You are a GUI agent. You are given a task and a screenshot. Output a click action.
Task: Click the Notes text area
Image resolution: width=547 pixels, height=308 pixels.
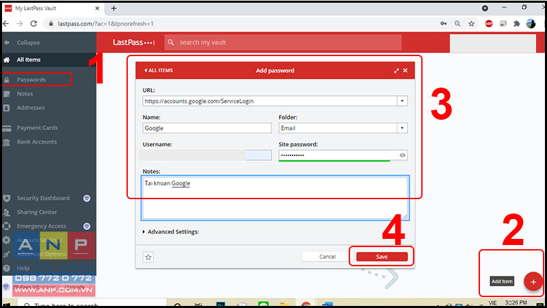tap(276, 198)
